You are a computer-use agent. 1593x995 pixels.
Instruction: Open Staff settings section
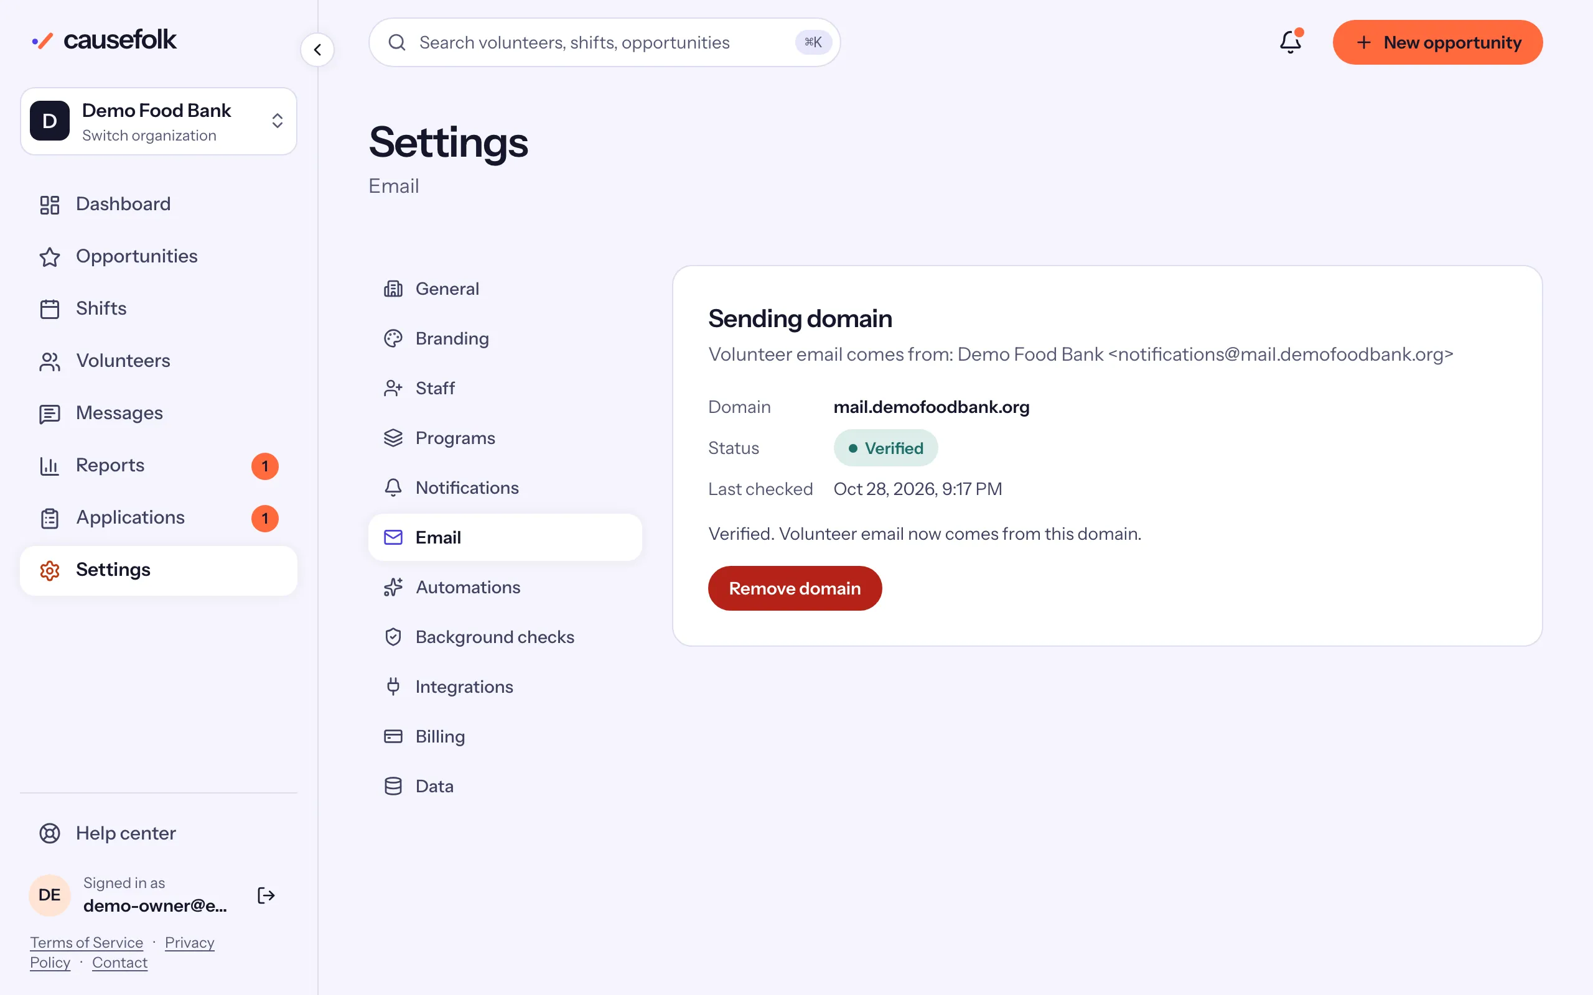(x=505, y=388)
